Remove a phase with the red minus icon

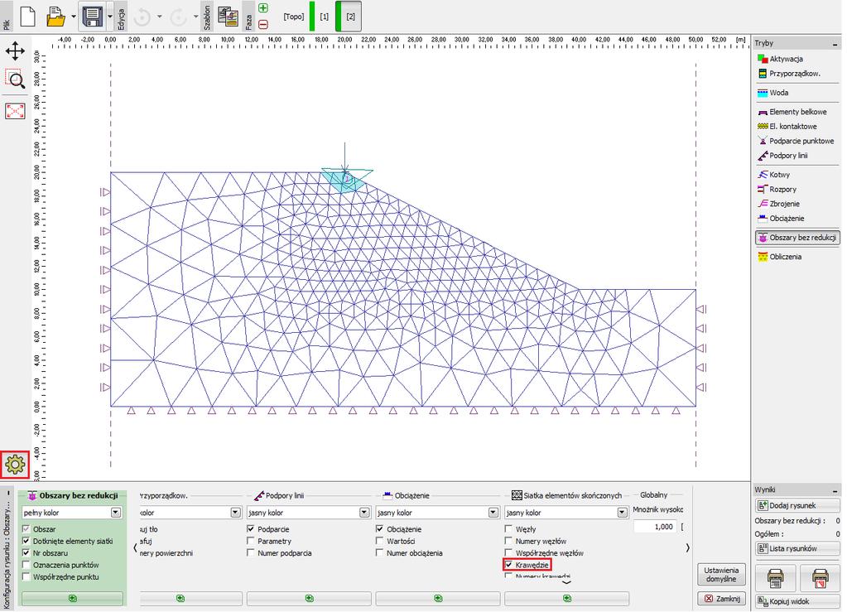pyautogui.click(x=263, y=24)
